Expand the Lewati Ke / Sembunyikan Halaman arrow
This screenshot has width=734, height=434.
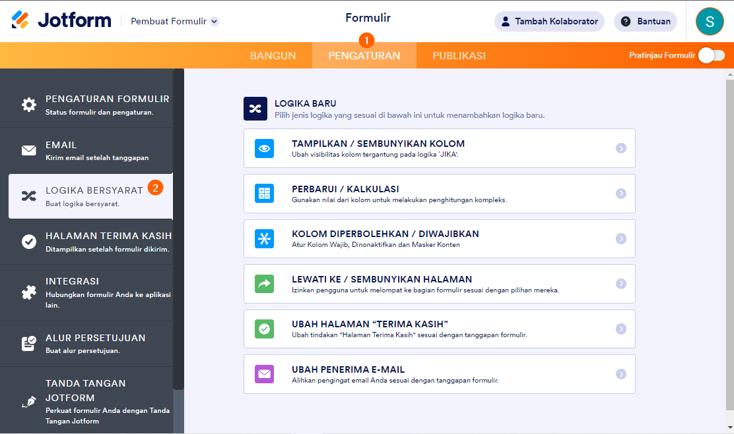pyautogui.click(x=620, y=284)
